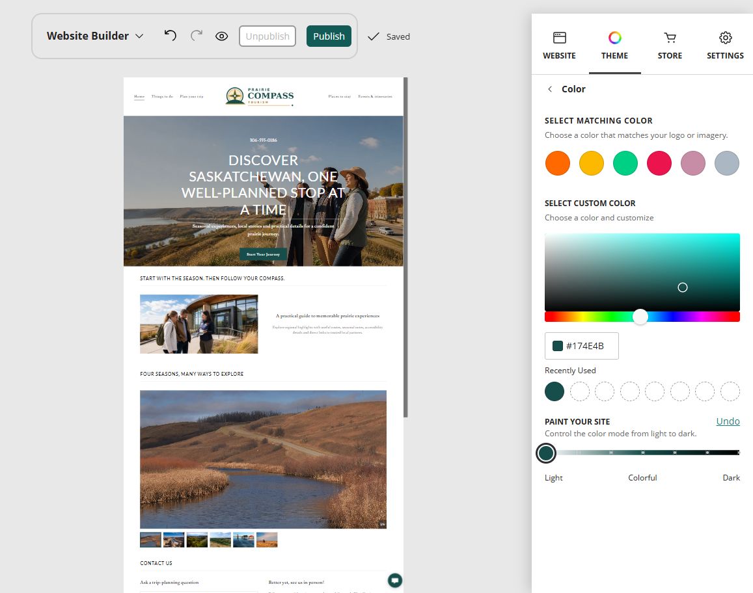This screenshot has height=593, width=753.
Task: Click Plan your trip nav link
Action: [191, 96]
